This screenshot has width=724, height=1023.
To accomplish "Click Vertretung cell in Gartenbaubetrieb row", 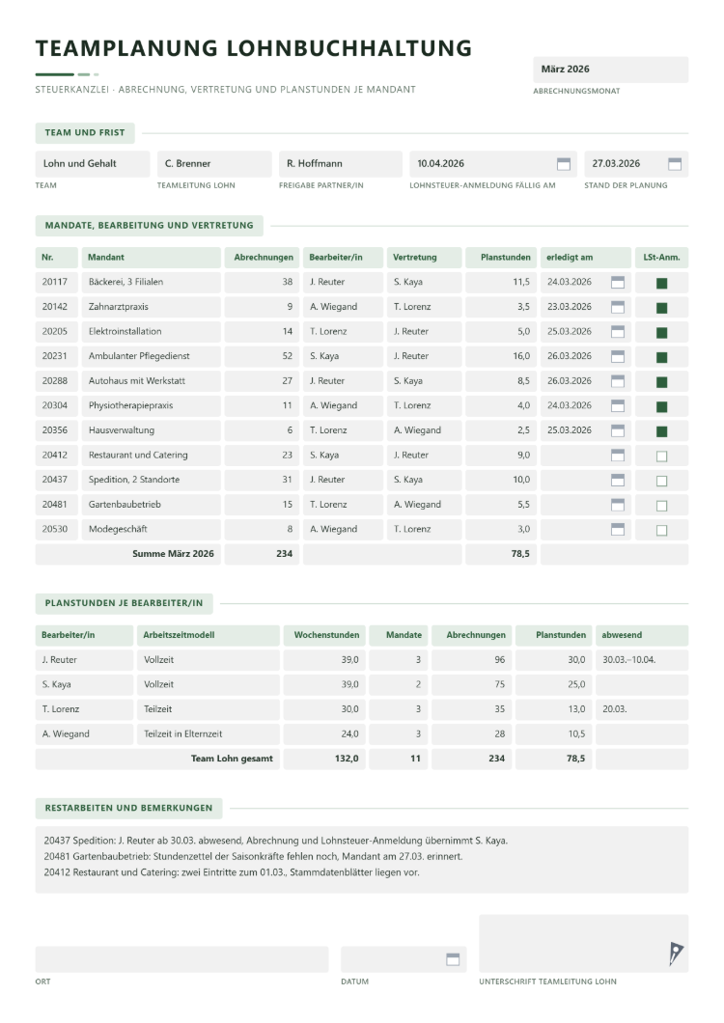I will tap(425, 505).
